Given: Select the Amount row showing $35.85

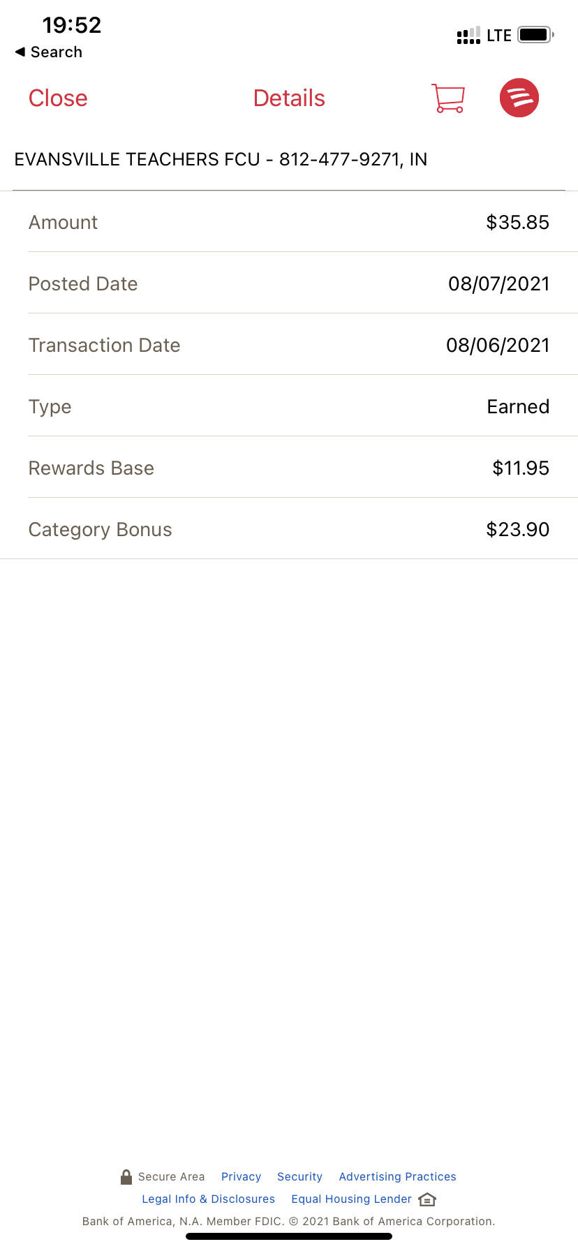Looking at the screenshot, I should (289, 223).
